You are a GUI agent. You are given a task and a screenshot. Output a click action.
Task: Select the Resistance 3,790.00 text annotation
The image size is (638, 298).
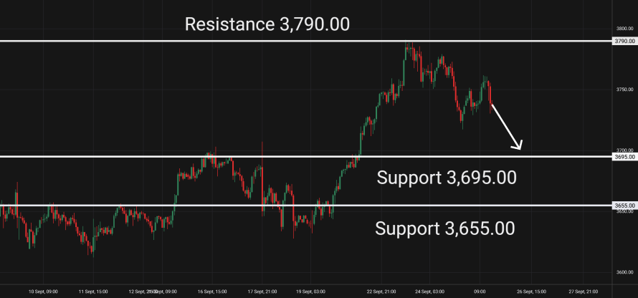coord(267,24)
